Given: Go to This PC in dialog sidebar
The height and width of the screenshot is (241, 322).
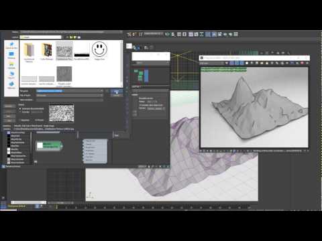Looking at the screenshot, I should [11, 75].
